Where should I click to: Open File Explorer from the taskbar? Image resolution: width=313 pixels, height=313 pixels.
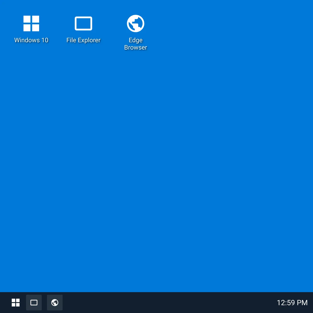pyautogui.click(x=34, y=303)
